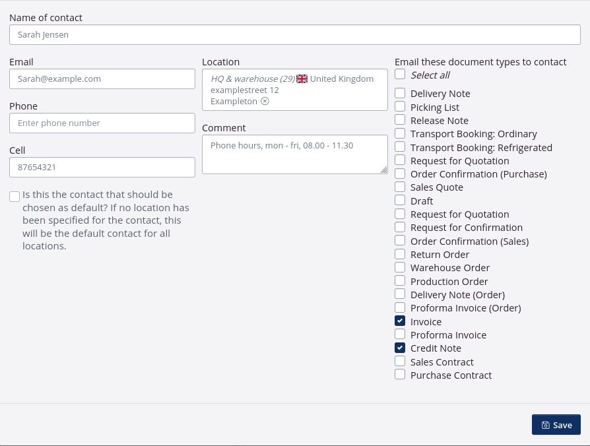Click into the Phone number field
This screenshot has width=590, height=446.
click(x=102, y=123)
